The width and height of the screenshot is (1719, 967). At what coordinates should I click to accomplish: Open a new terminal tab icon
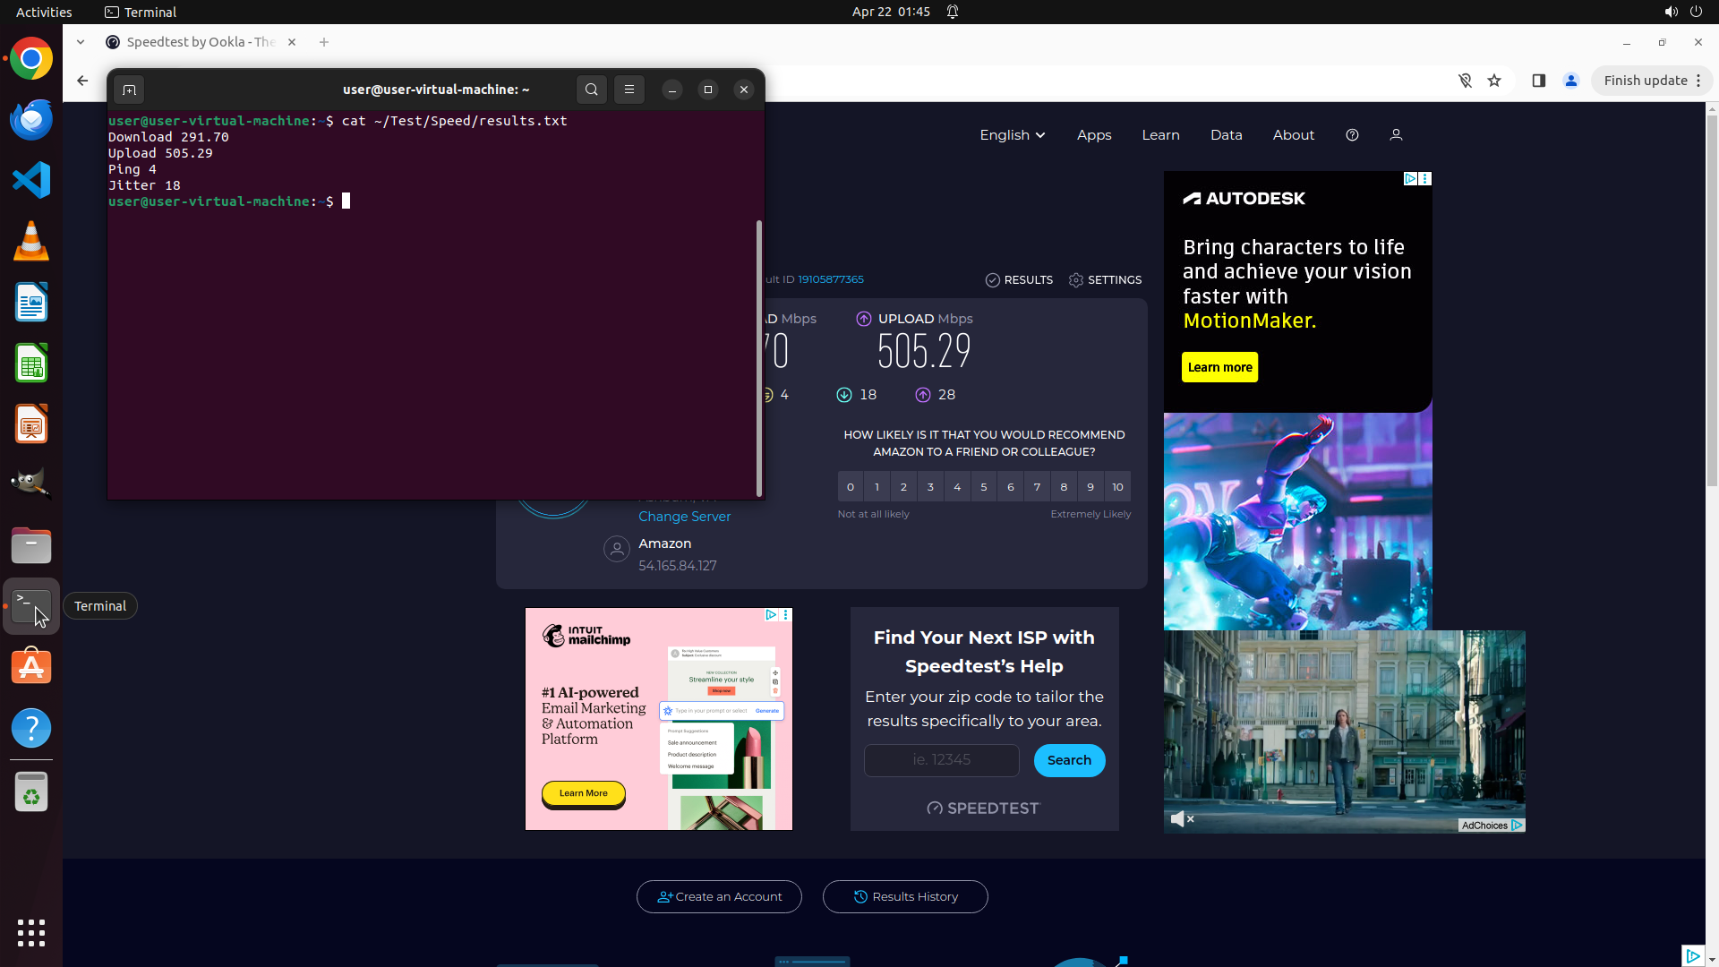[129, 90]
